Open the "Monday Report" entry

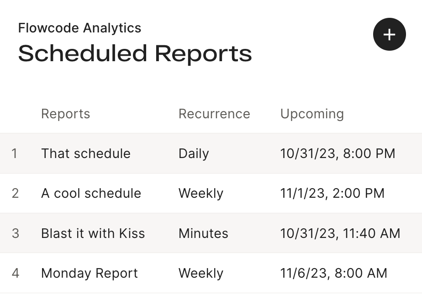pos(90,274)
